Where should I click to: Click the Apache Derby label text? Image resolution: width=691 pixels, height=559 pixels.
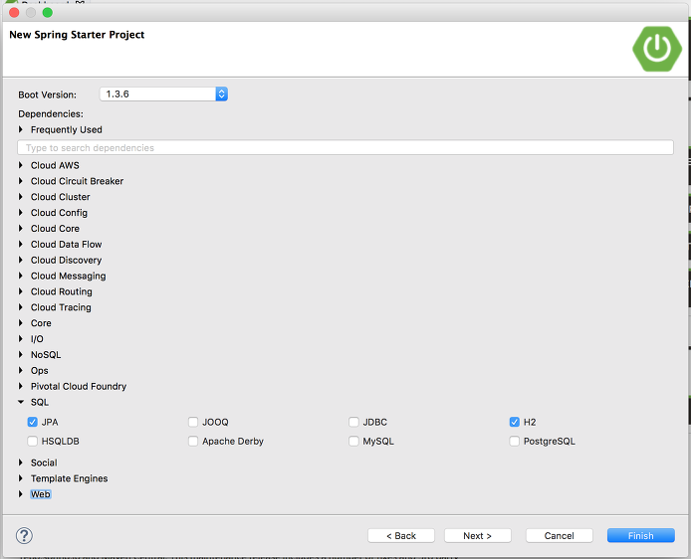point(233,441)
